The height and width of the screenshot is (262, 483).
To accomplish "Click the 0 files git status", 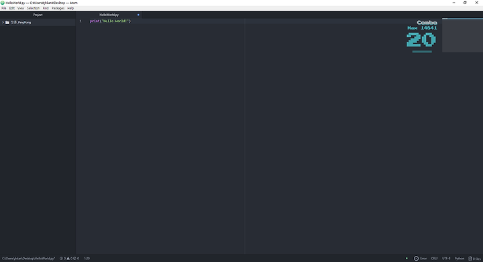I will pyautogui.click(x=475, y=258).
